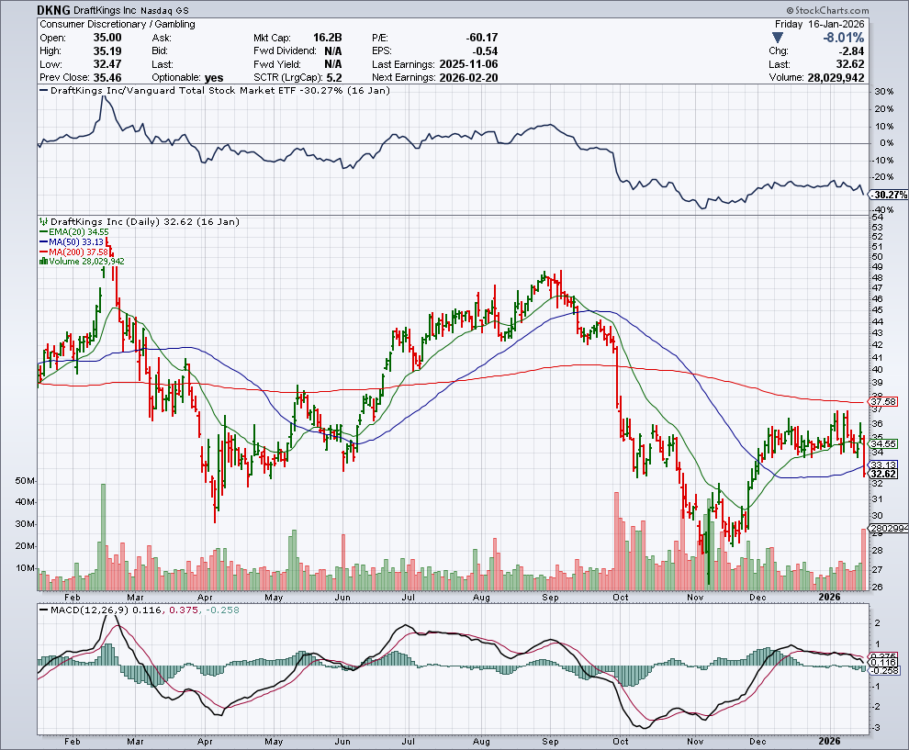Click the 0.375 MACD signal value tag

pyautogui.click(x=883, y=655)
